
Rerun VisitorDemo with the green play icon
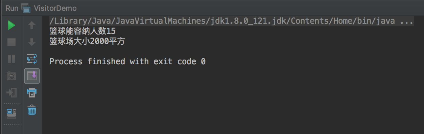11,25
